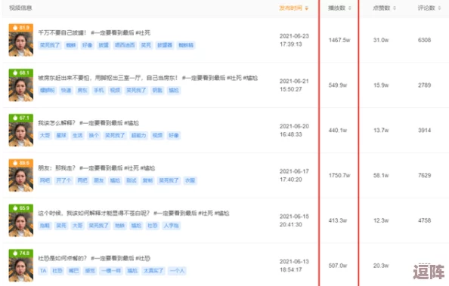This screenshot has width=449, height=286.
Task: Click the play count 549.9w
Action: pyautogui.click(x=338, y=85)
